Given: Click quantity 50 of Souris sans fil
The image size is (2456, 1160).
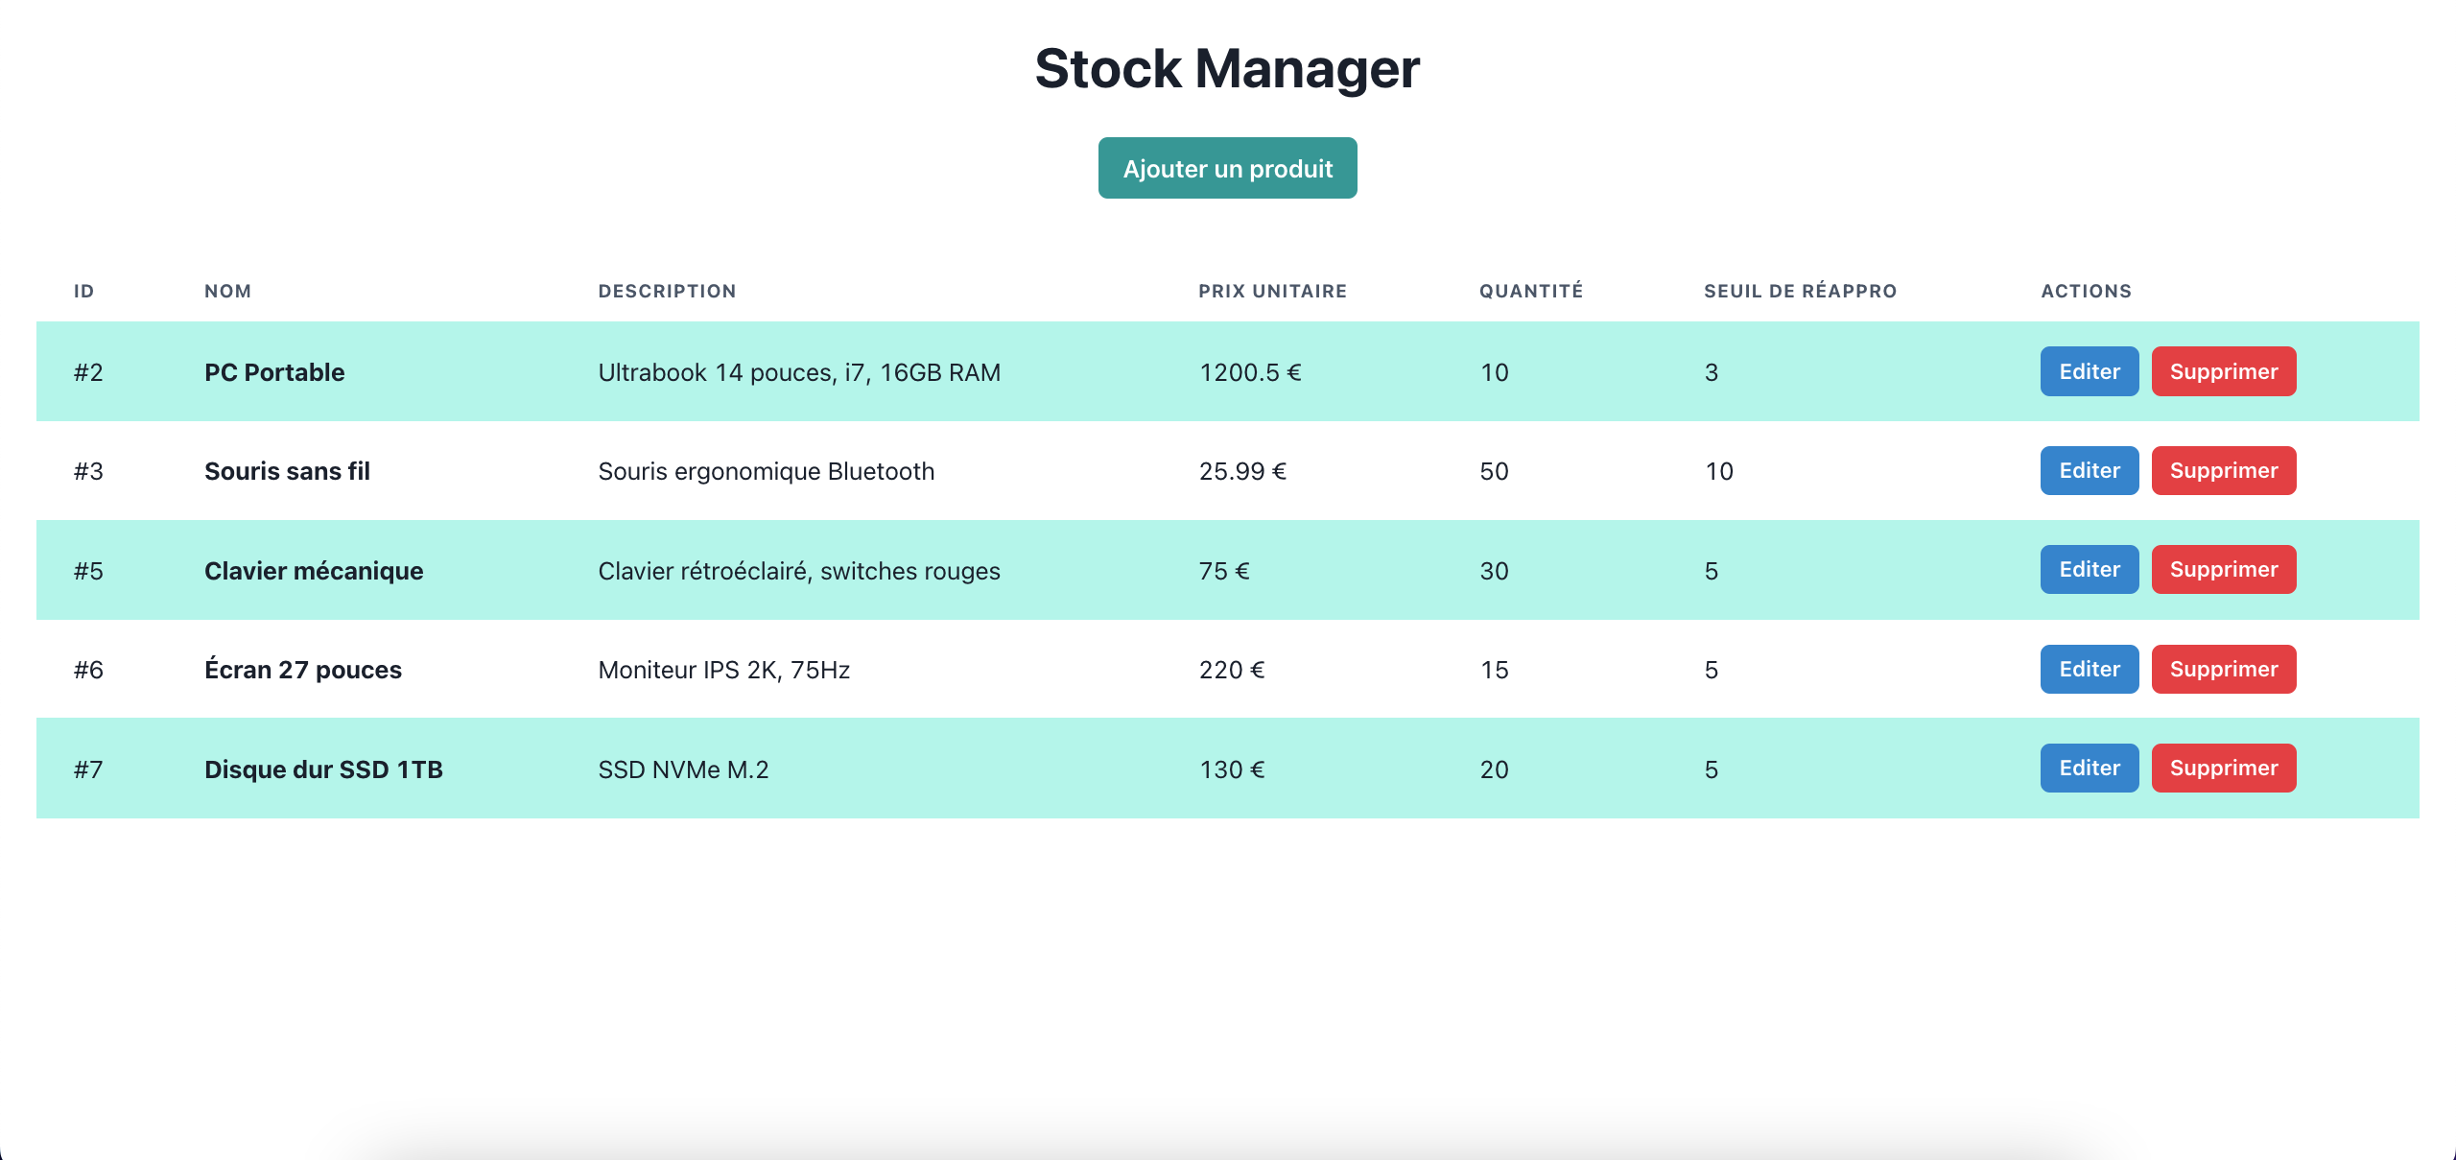Looking at the screenshot, I should pyautogui.click(x=1495, y=471).
